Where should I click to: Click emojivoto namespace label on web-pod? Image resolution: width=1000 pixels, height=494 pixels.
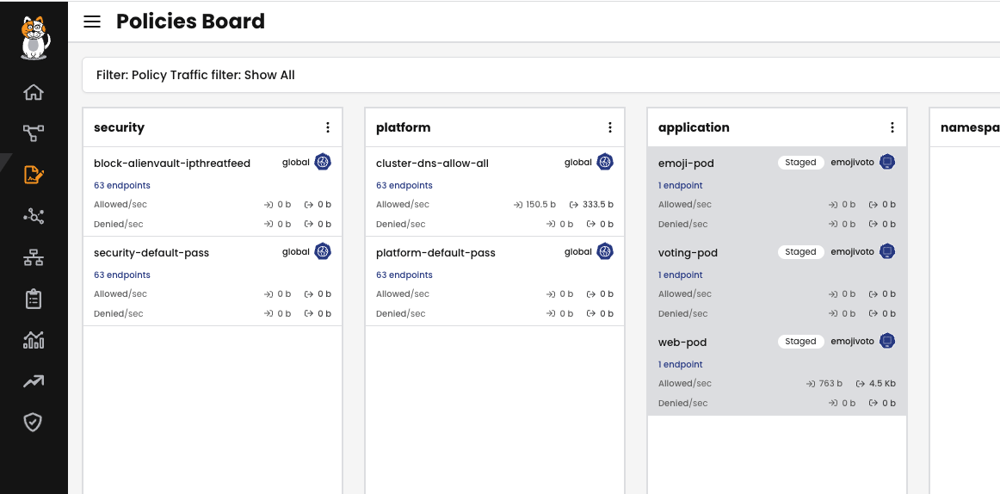pos(852,341)
